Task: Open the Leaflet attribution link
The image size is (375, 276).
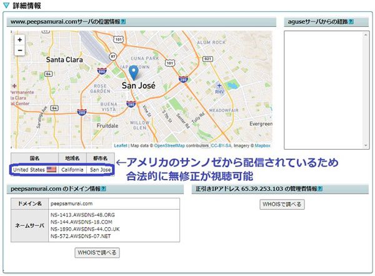Action: pyautogui.click(x=121, y=145)
